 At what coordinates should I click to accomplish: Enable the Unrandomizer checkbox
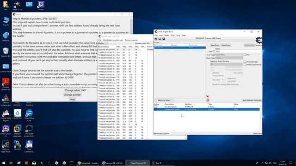click(245, 61)
